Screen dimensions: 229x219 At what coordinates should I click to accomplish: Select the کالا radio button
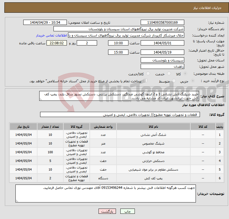(185, 74)
